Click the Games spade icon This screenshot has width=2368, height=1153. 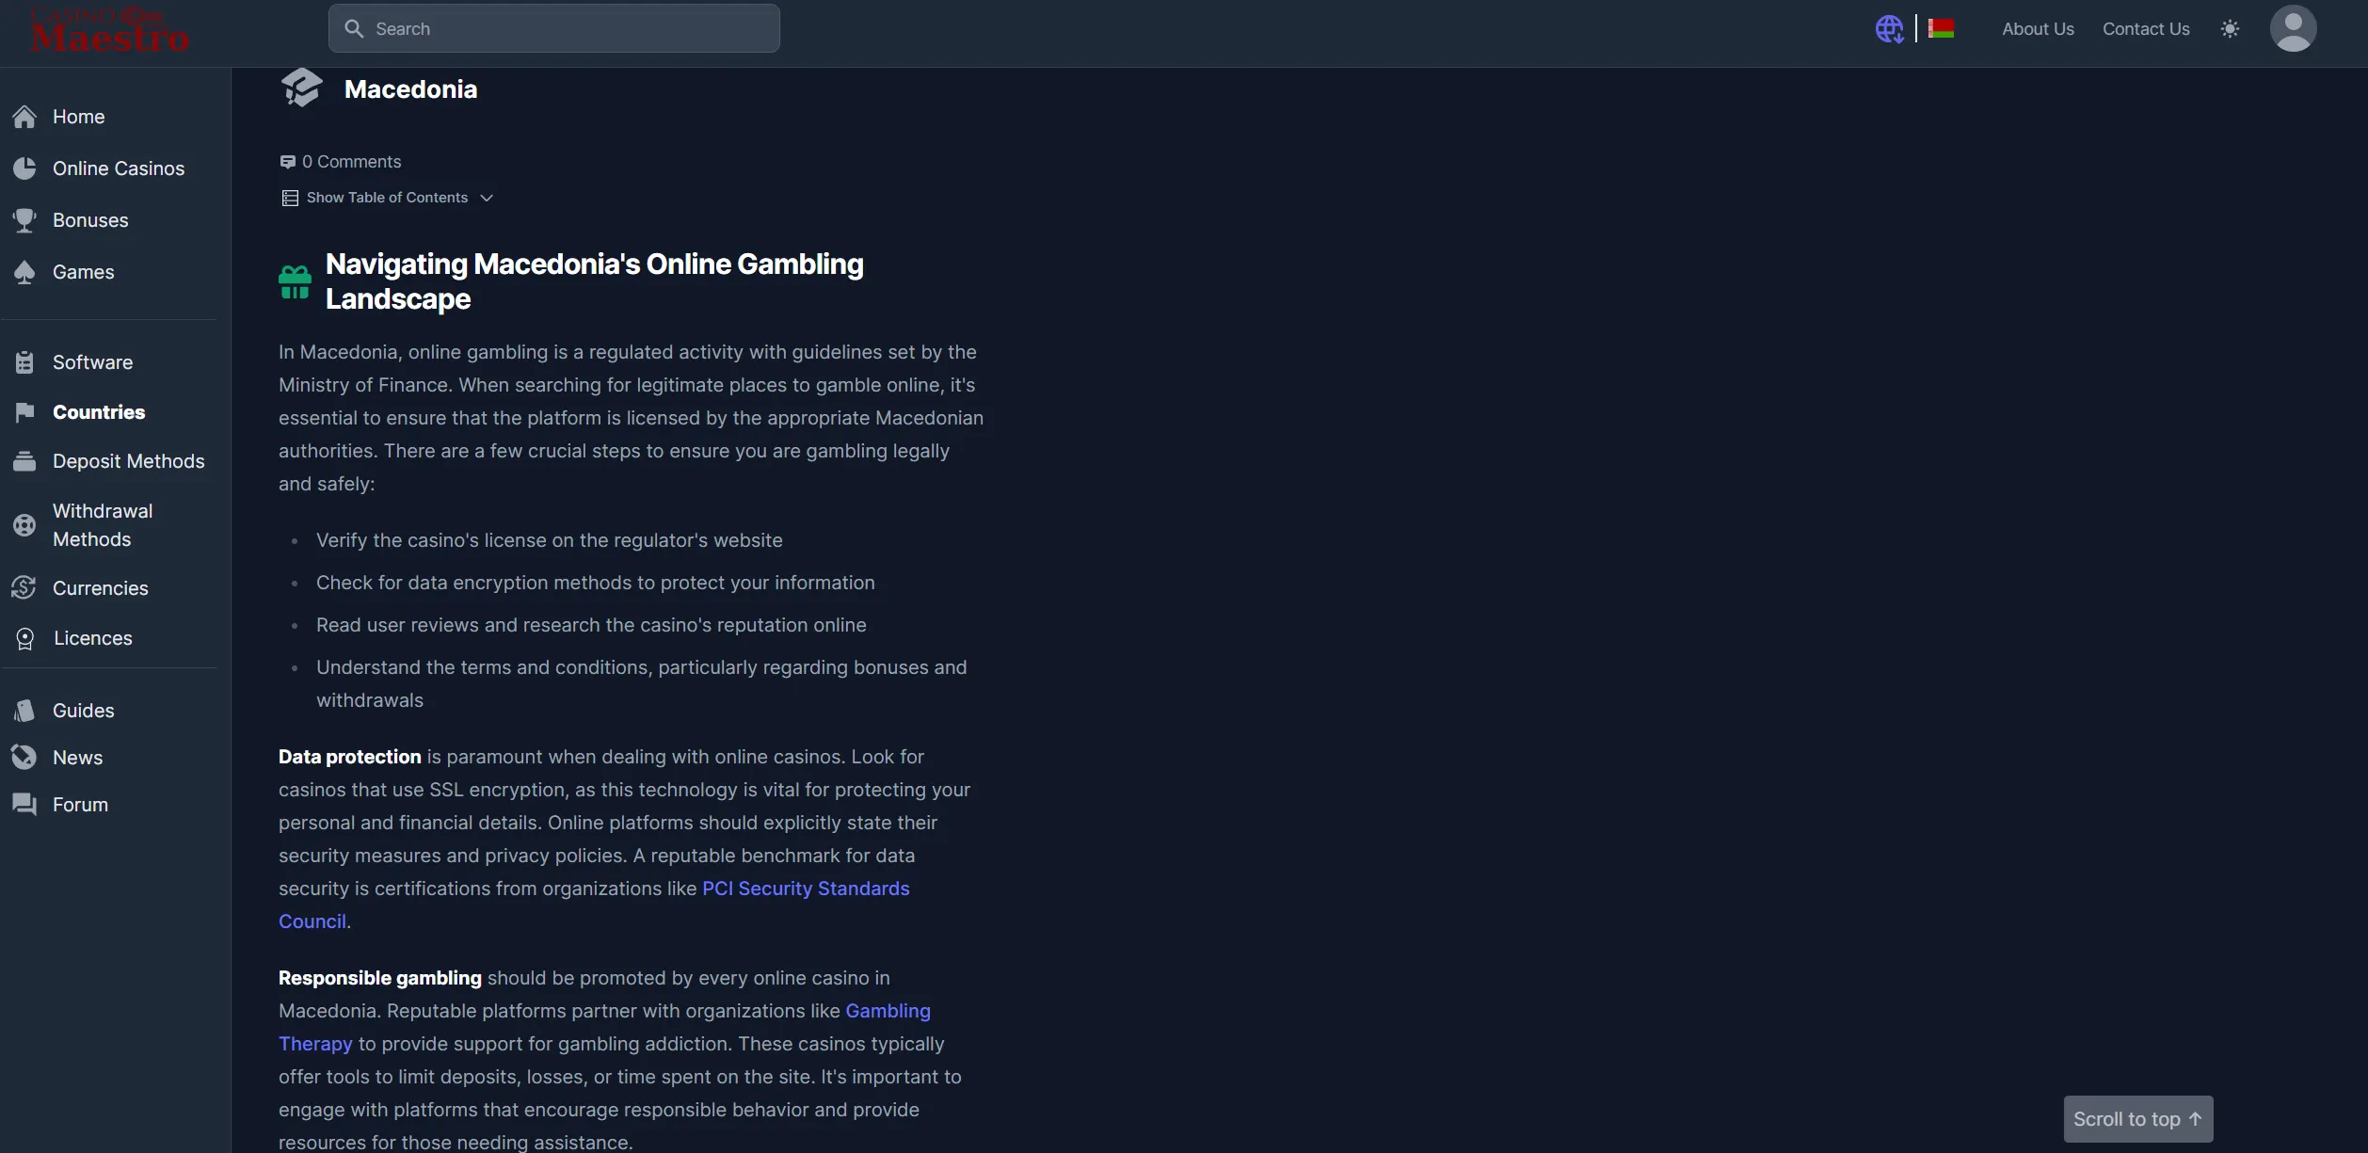(24, 272)
